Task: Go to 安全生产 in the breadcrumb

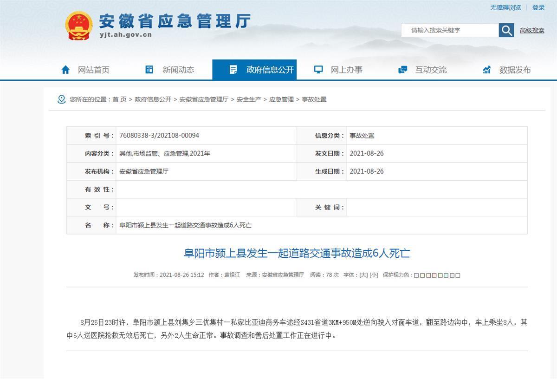Action: click(x=249, y=99)
